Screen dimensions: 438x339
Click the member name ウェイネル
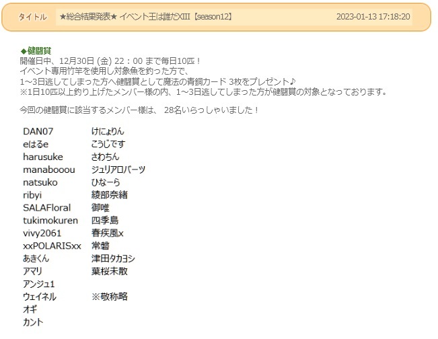[x=40, y=297]
